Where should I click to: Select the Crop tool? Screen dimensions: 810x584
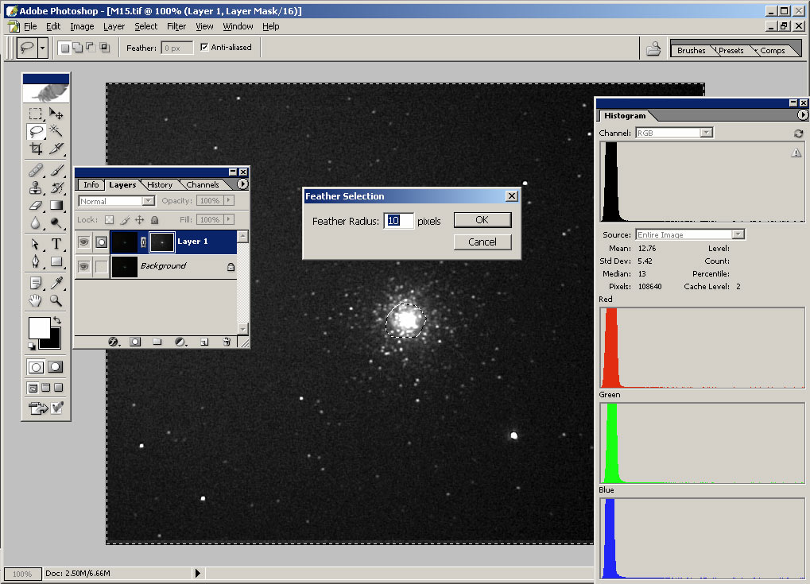(x=36, y=149)
